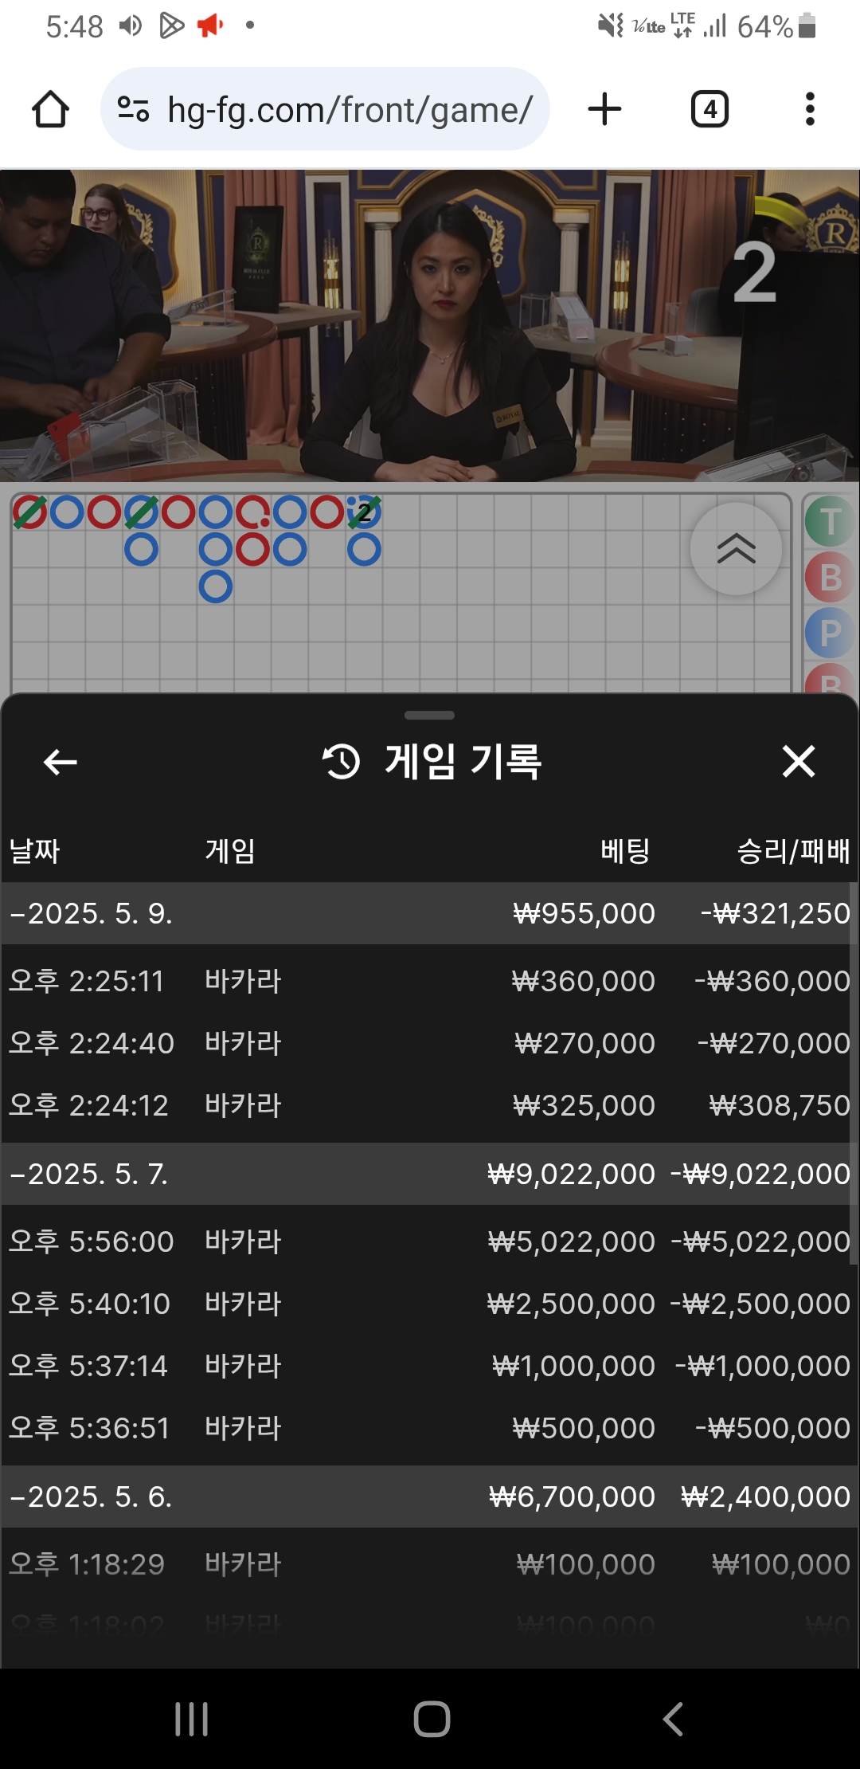The width and height of the screenshot is (860, 1769).
Task: Open the browser three-dot menu
Action: [x=810, y=109]
